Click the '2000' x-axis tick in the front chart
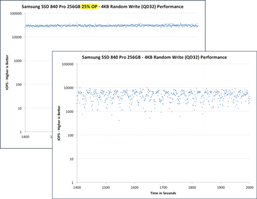 [250, 187]
